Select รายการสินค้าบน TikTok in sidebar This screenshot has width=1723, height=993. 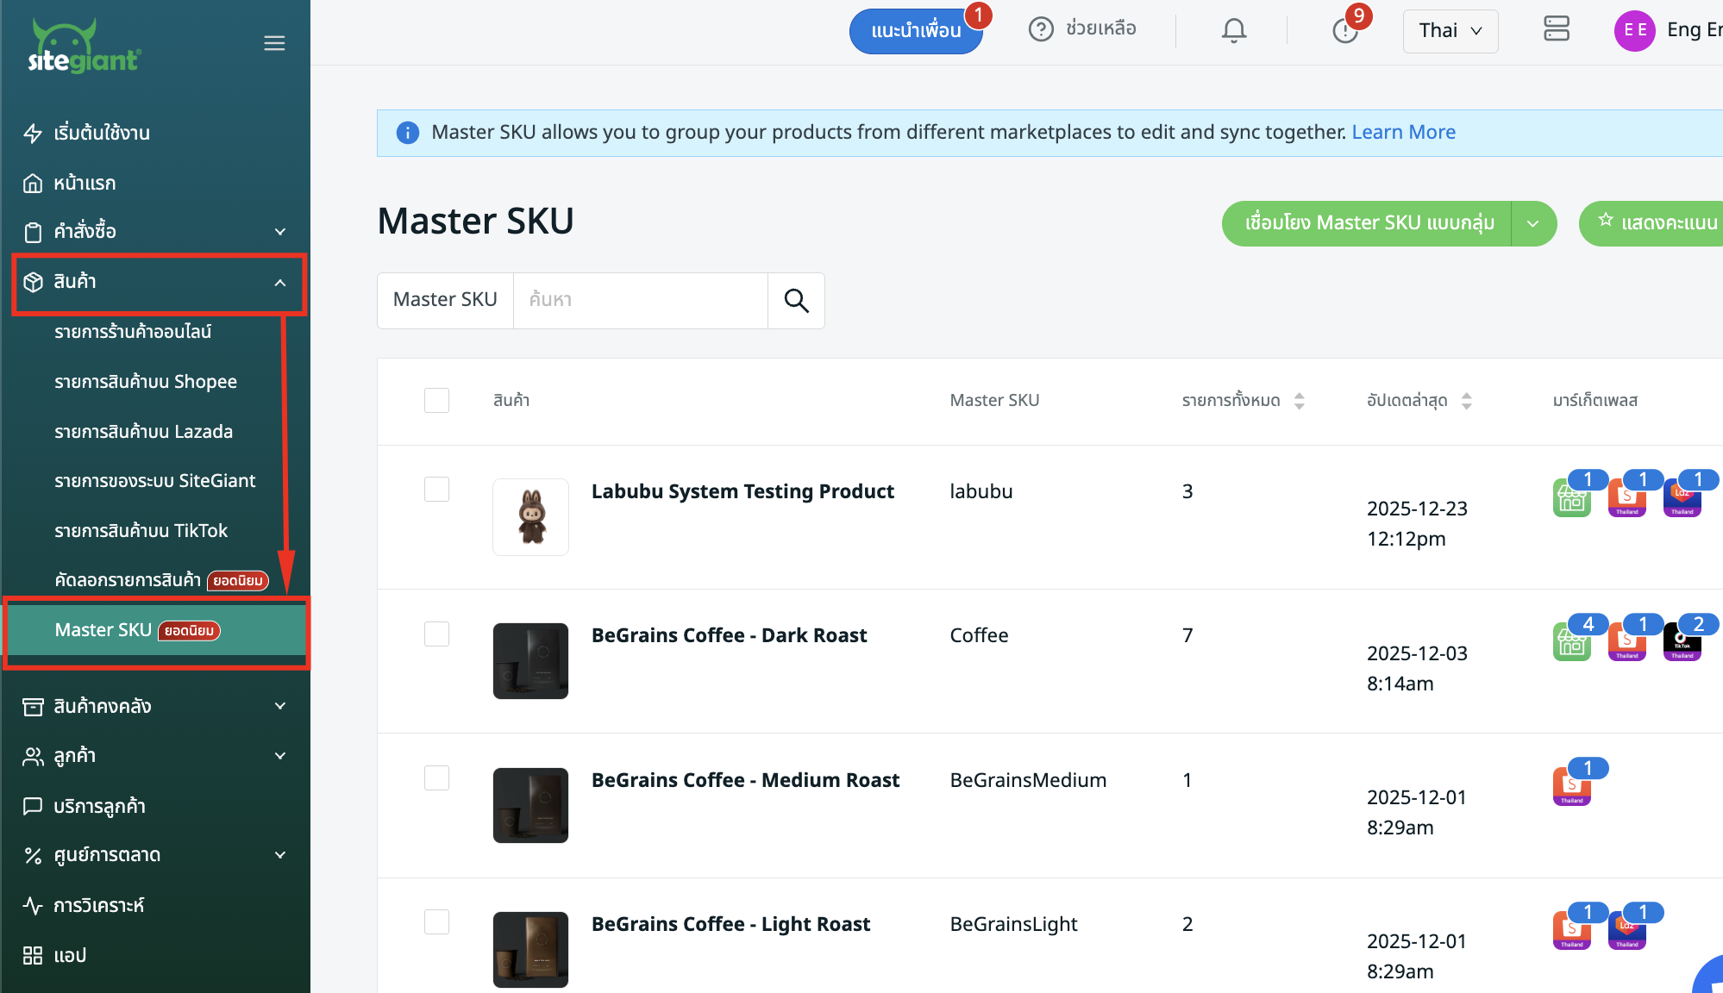pos(141,531)
